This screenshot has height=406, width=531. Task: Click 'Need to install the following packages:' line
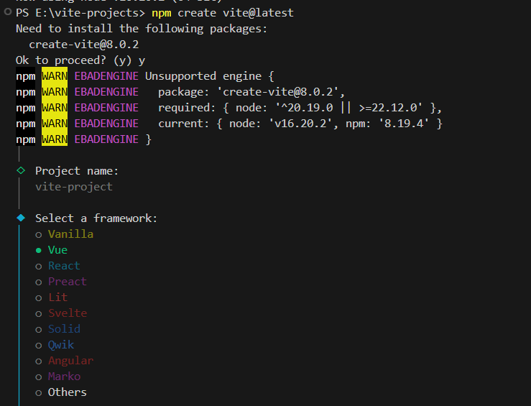142,29
